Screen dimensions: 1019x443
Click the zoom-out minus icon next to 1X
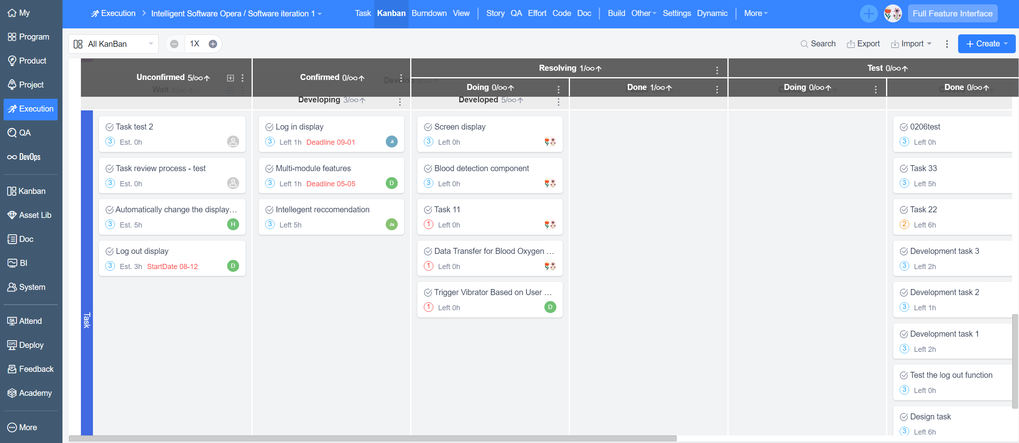tap(174, 44)
